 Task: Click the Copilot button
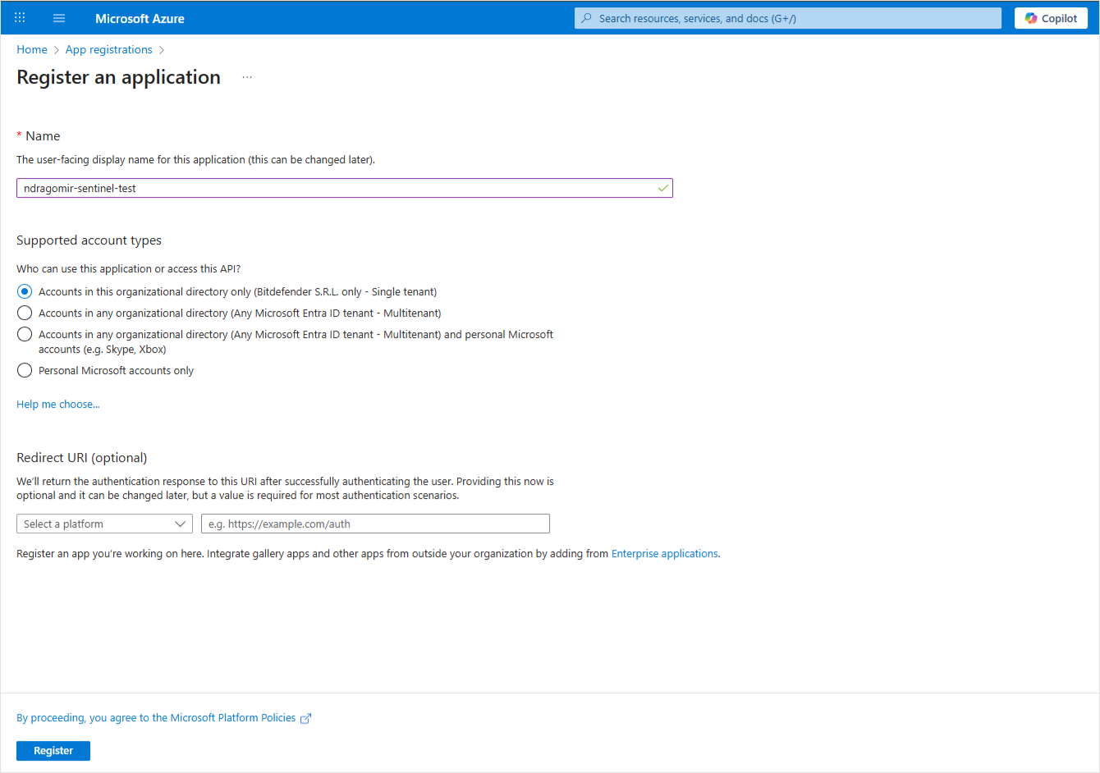coord(1051,18)
